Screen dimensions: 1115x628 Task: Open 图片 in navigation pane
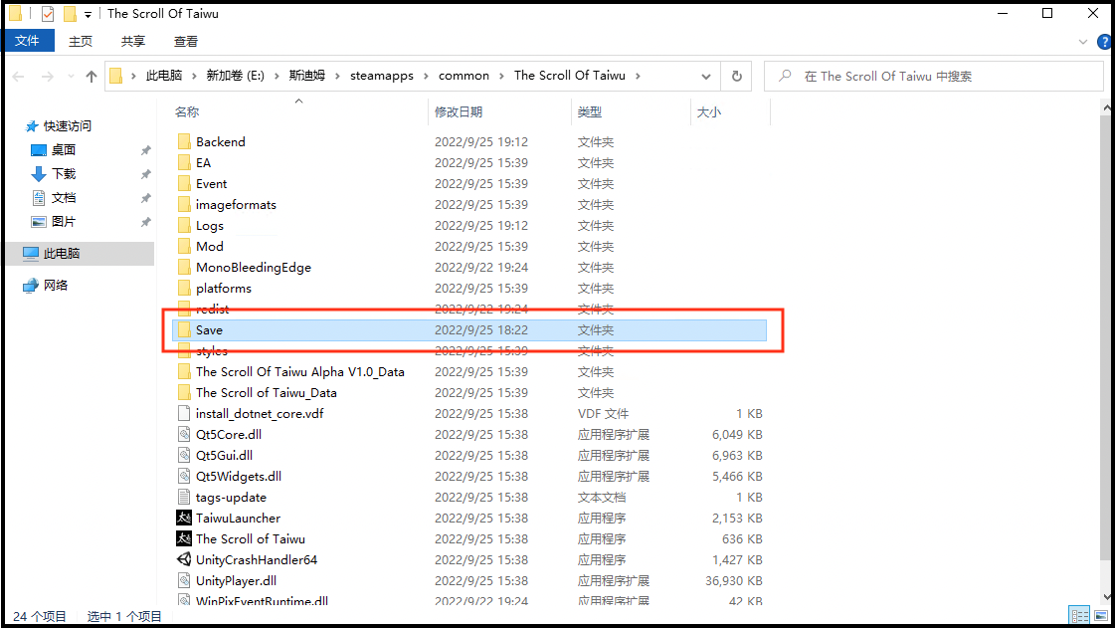64,222
